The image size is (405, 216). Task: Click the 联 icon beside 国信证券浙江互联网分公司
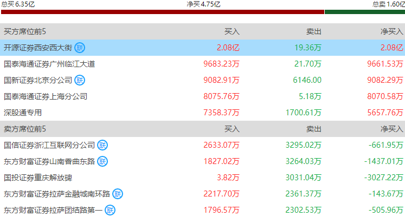pyautogui.click(x=102, y=145)
